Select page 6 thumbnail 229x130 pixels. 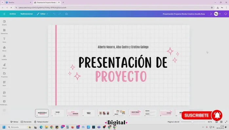pyautogui.click(x=120, y=113)
